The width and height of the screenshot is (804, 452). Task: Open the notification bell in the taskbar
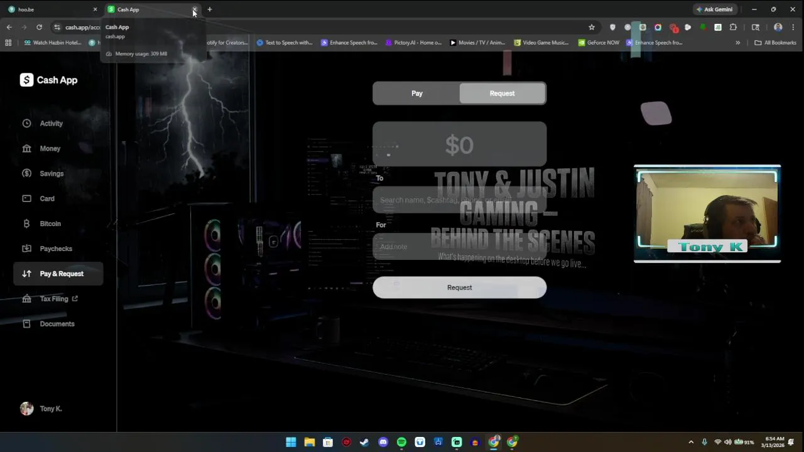pos(791,442)
